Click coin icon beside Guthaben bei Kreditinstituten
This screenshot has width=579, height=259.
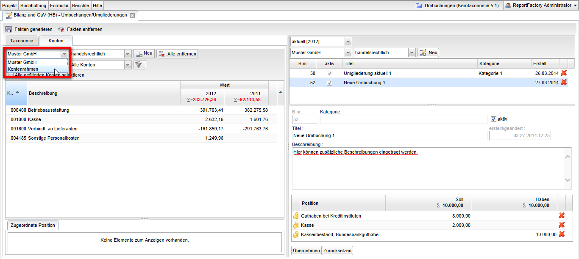[296, 216]
